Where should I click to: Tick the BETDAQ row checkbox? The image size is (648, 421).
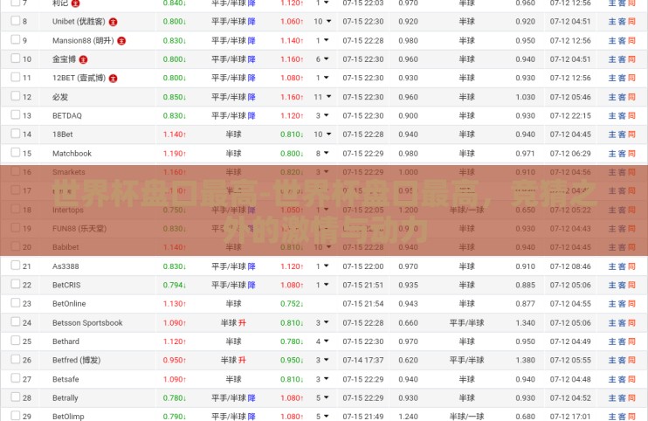pos(16,114)
